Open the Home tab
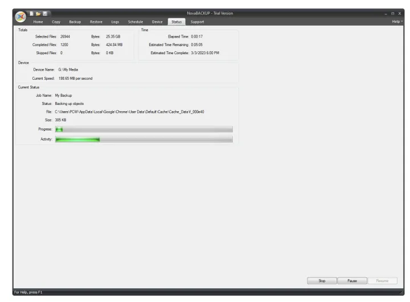410x302 pixels. click(x=38, y=22)
